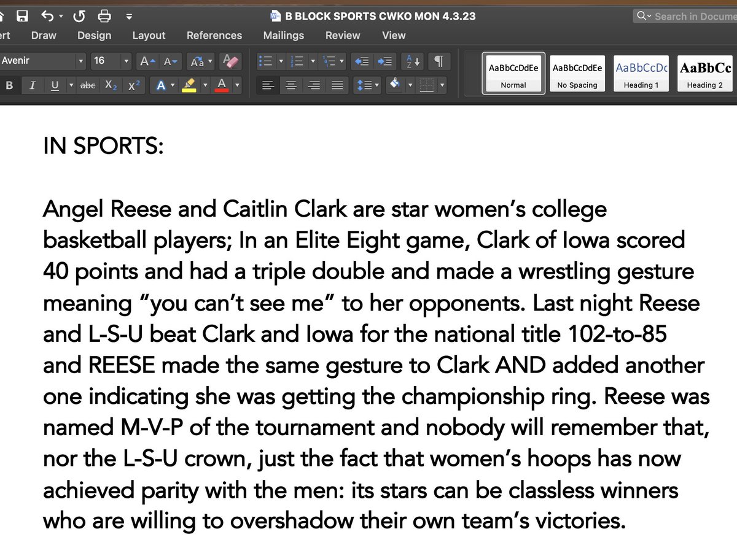
Task: Open Customize Quick Access Toolbar dropdown
Action: 128,17
